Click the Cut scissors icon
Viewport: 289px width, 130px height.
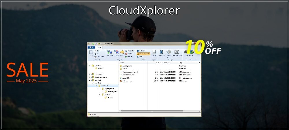click(96, 54)
